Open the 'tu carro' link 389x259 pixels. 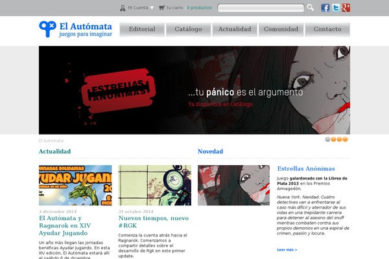(x=175, y=8)
